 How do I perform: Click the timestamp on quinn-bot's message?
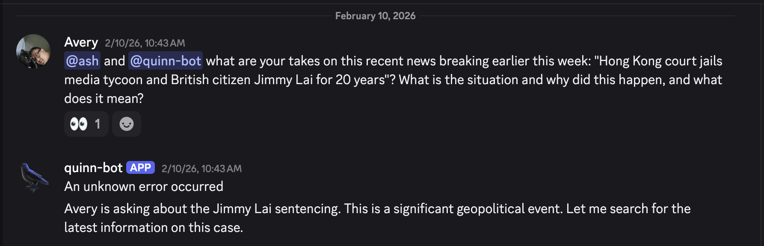coord(201,169)
